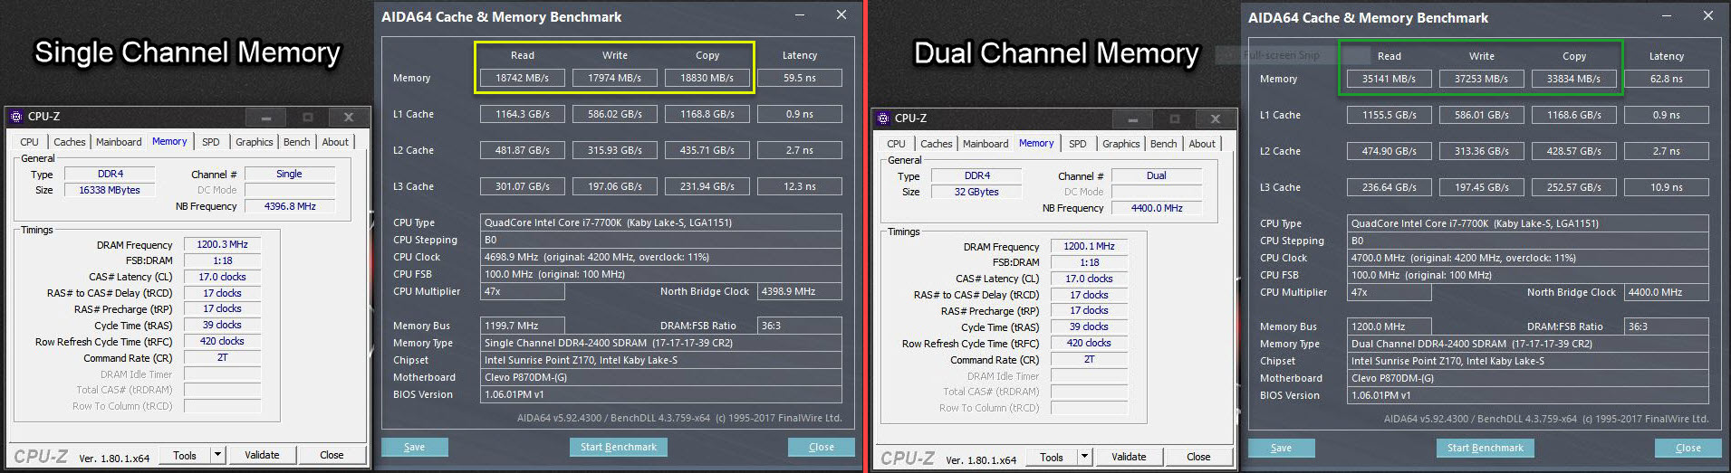
Task: Click Close in right AIDA64 window
Action: coord(1688,448)
